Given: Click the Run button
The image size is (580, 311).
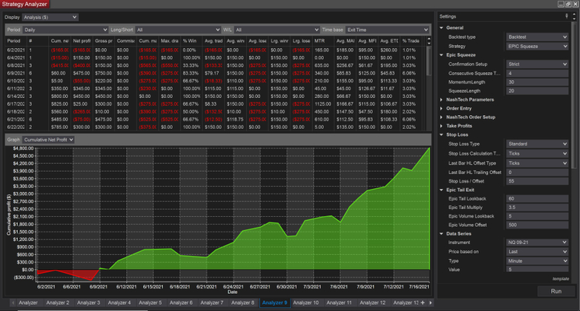Looking at the screenshot, I should point(556,291).
